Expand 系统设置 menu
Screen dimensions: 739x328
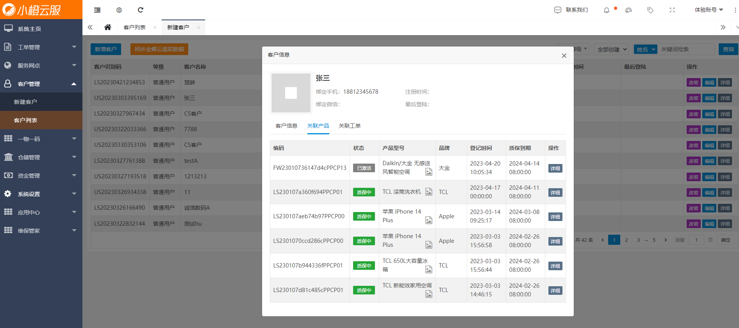click(x=41, y=194)
